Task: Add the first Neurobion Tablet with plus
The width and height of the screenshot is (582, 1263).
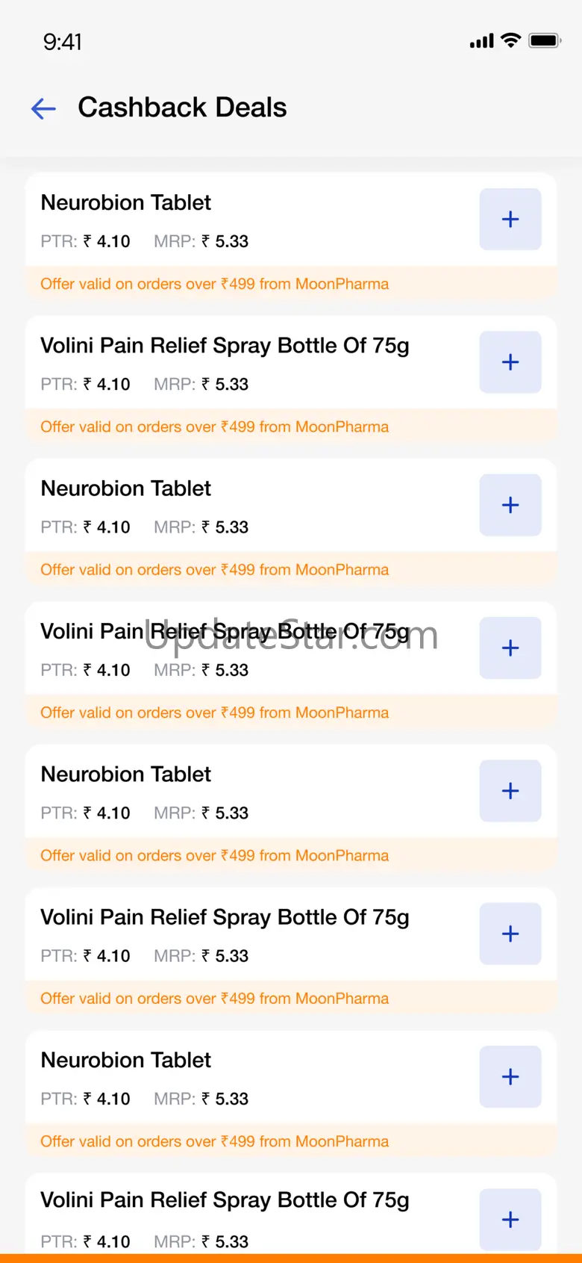Action: click(x=510, y=219)
